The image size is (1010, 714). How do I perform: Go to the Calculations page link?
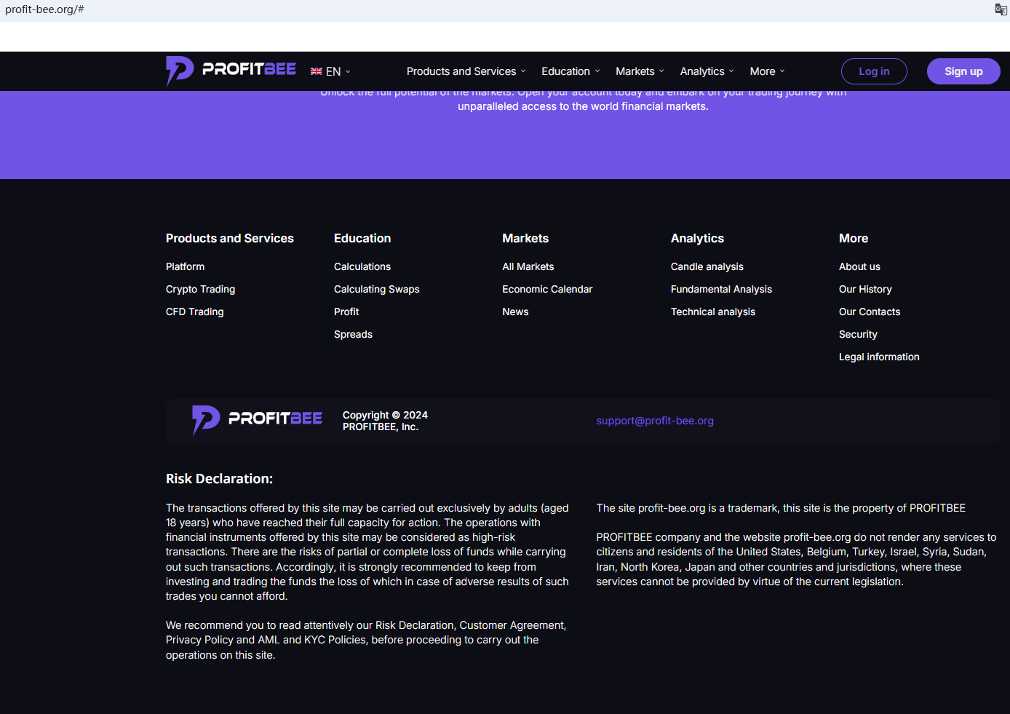pyautogui.click(x=362, y=266)
